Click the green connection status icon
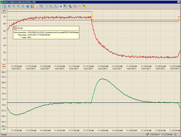Screen dimensions: 181x137 (x=148, y=135)
